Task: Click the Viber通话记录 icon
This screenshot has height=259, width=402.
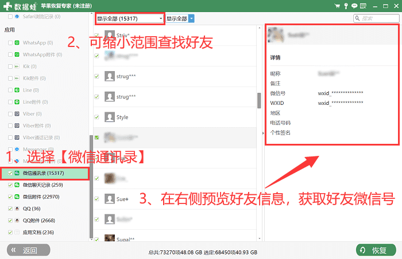Action: (17, 138)
